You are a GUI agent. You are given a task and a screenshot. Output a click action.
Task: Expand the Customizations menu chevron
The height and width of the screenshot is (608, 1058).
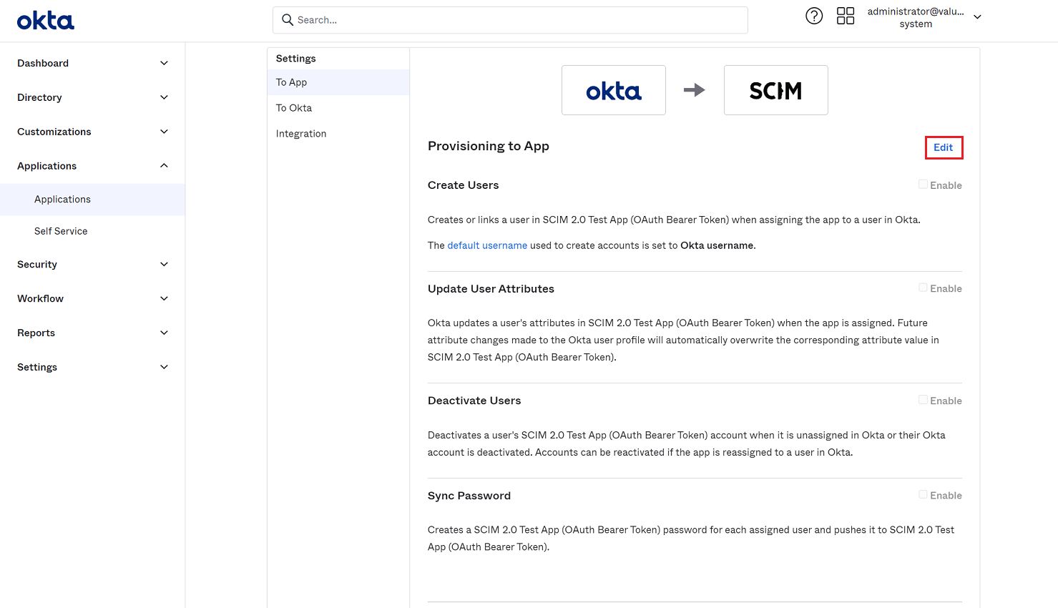click(164, 132)
